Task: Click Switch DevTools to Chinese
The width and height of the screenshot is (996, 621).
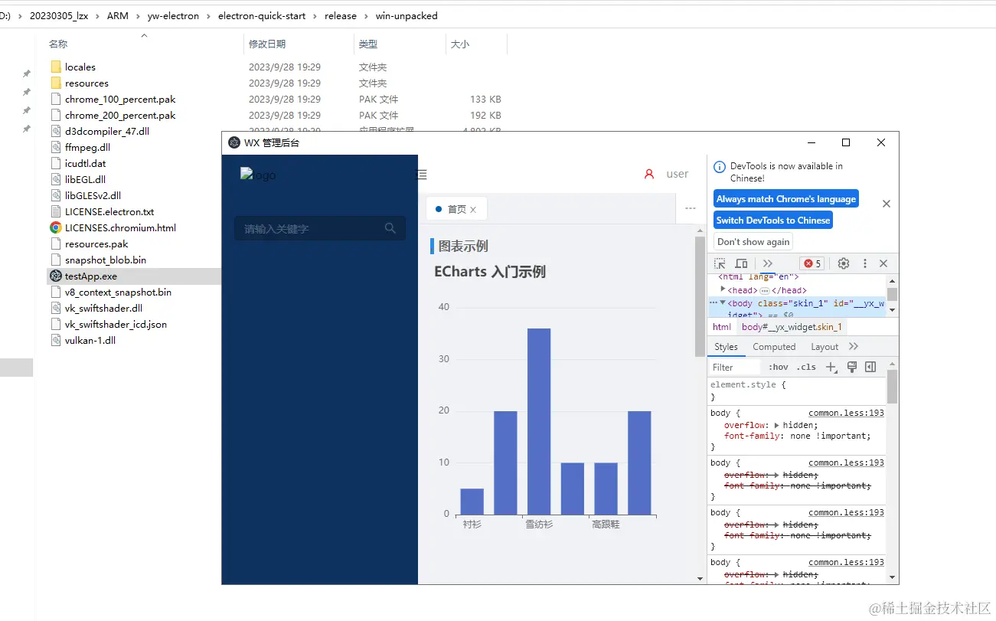Action: pos(773,220)
